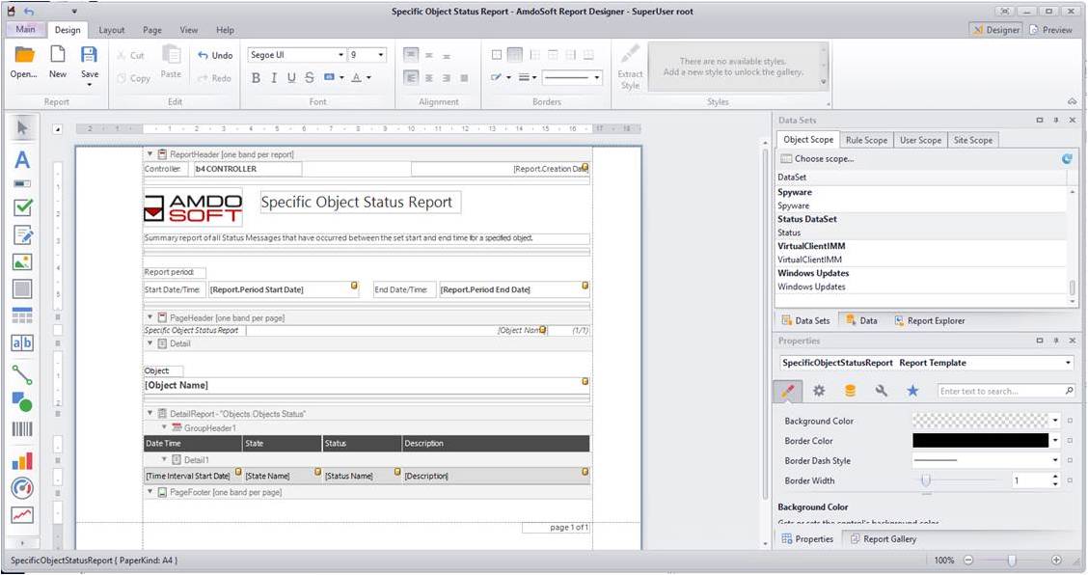Refresh the data set scope list
Screen dimensions: 1088x575
pos(1067,158)
